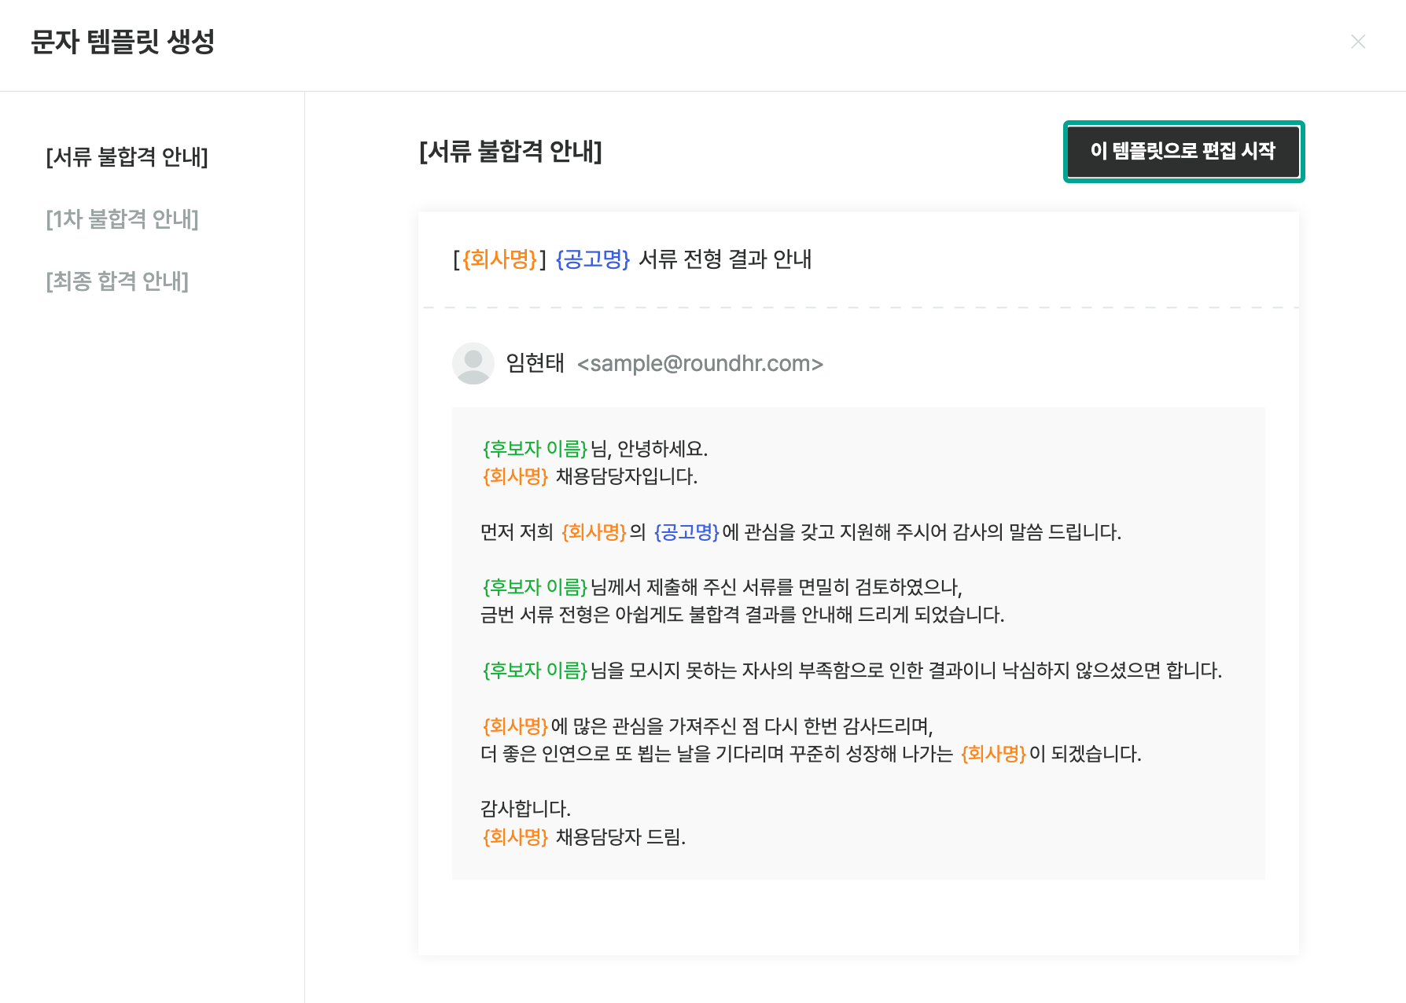The width and height of the screenshot is (1406, 1003).
Task: Click {공고명} variable in body text
Action: (x=686, y=532)
